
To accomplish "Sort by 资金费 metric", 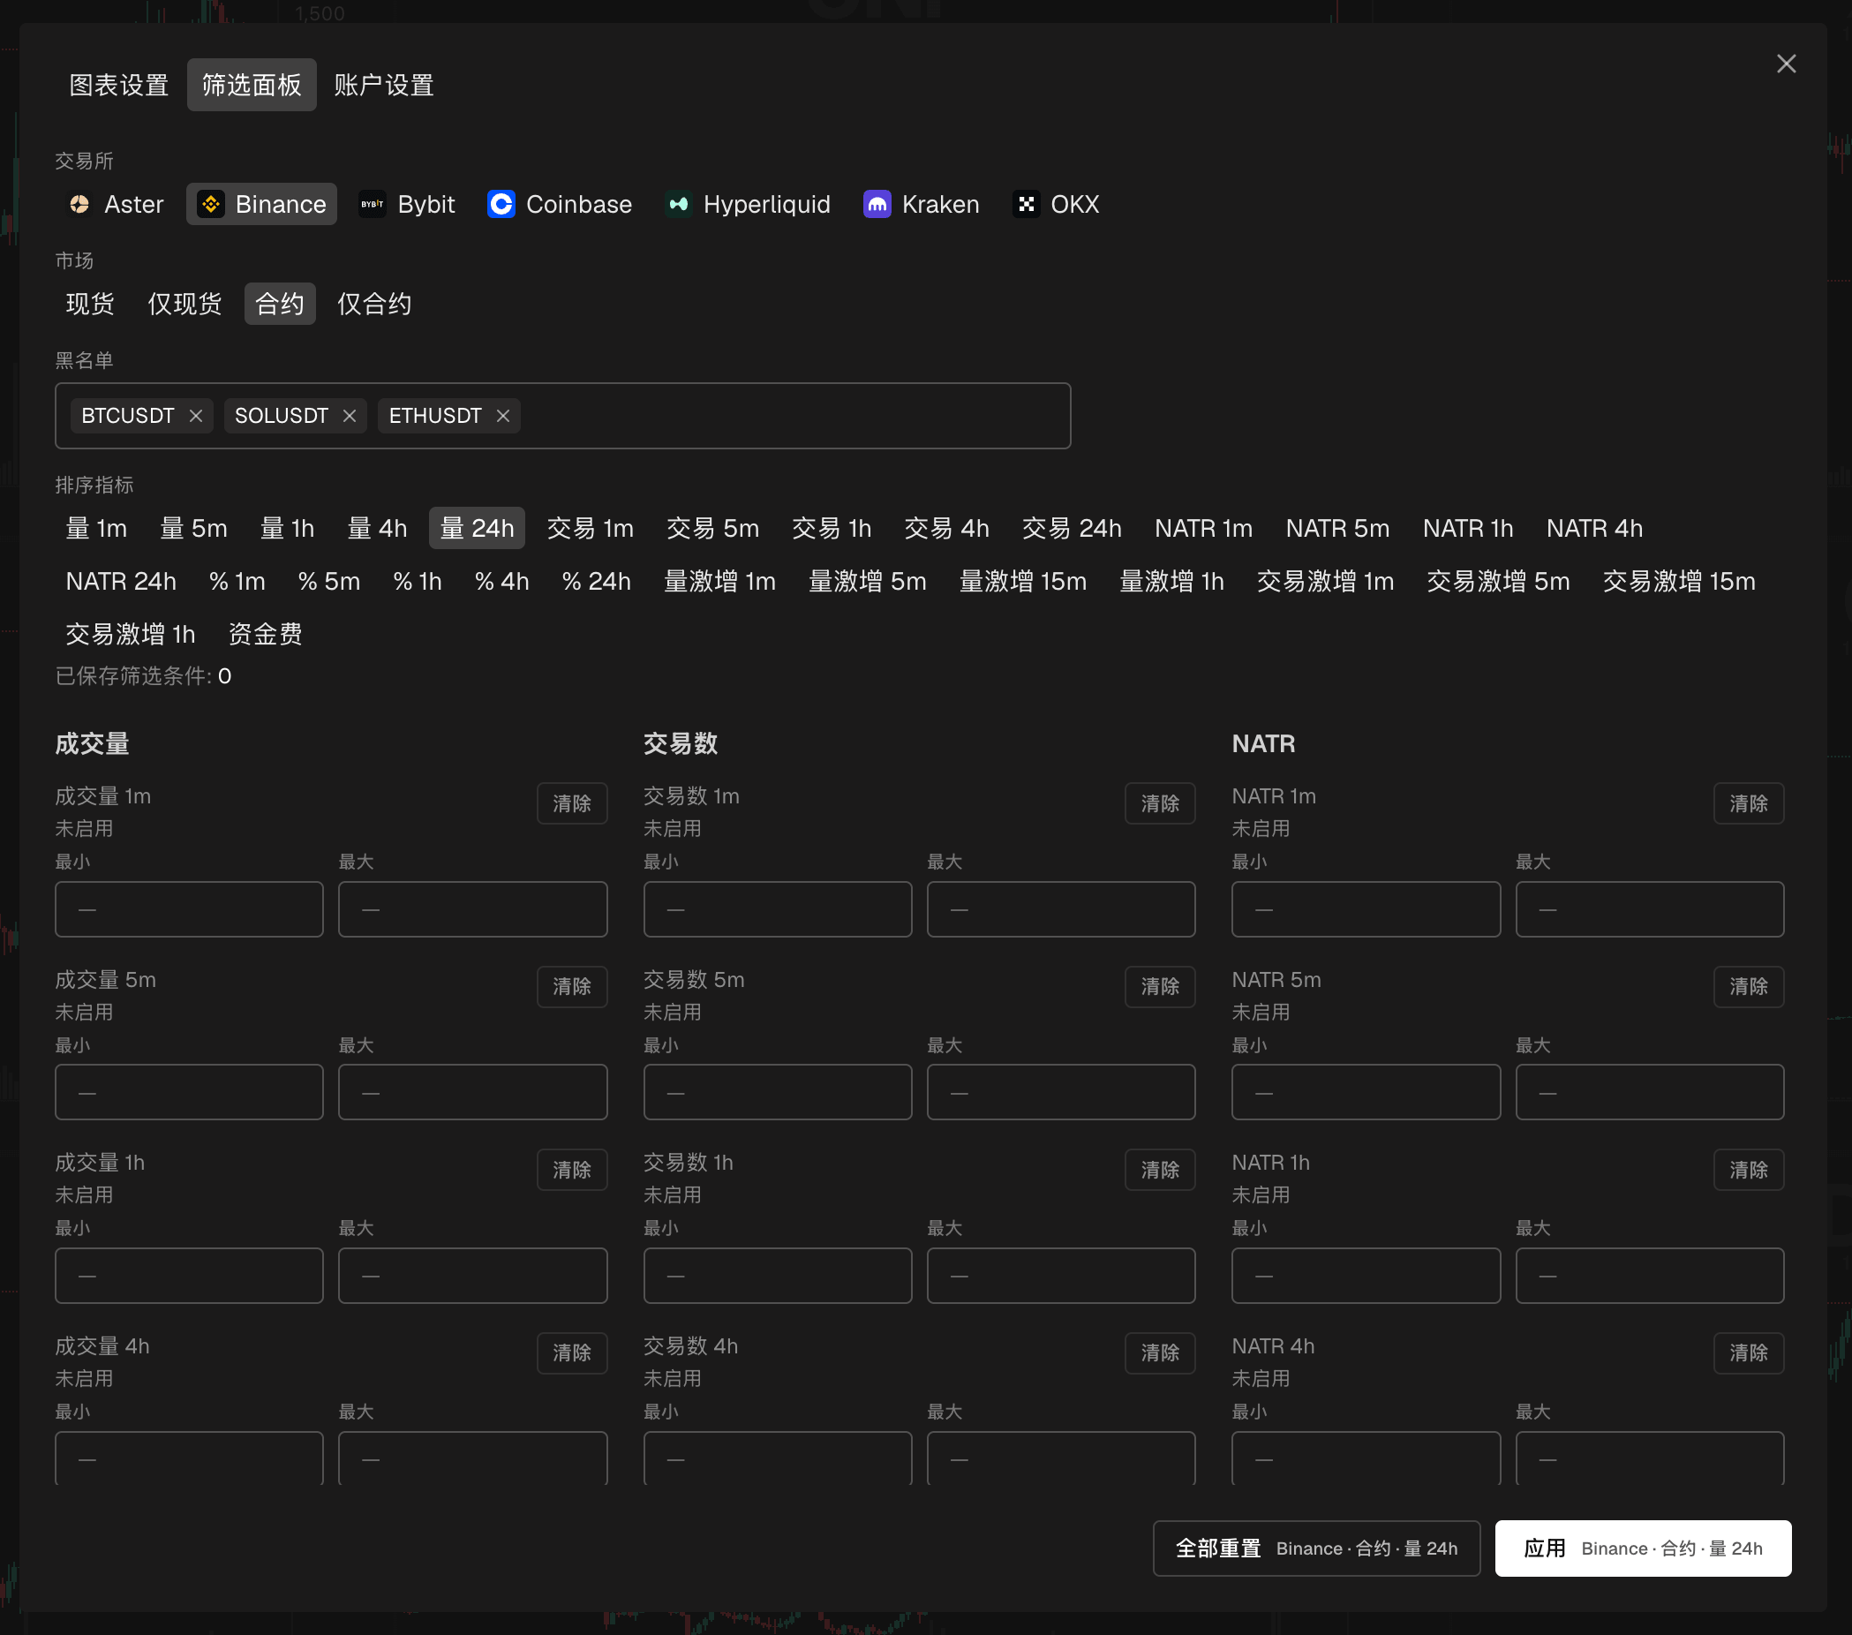I will [x=266, y=634].
